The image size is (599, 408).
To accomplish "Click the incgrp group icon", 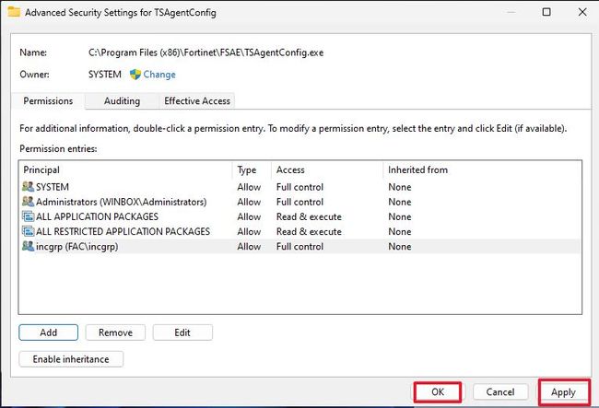I will 28,247.
